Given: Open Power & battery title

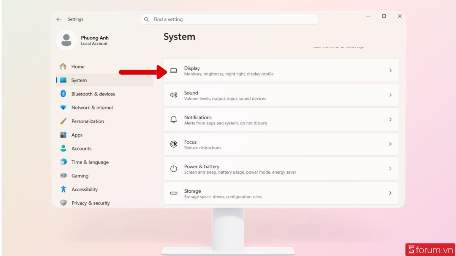Looking at the screenshot, I should (x=202, y=166).
